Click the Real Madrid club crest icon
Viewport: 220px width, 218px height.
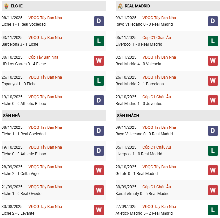click(x=120, y=6)
